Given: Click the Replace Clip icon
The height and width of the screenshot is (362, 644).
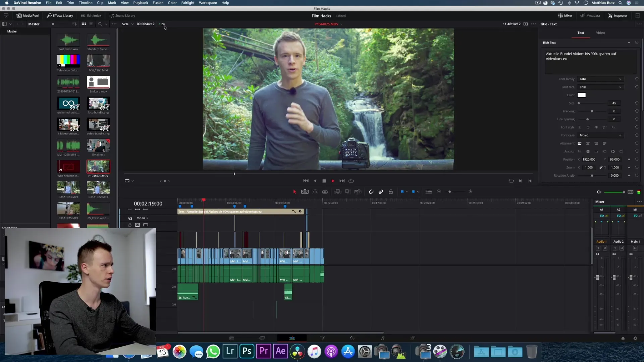Looking at the screenshot, I should (358, 192).
